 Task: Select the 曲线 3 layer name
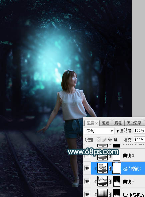(x=128, y=156)
